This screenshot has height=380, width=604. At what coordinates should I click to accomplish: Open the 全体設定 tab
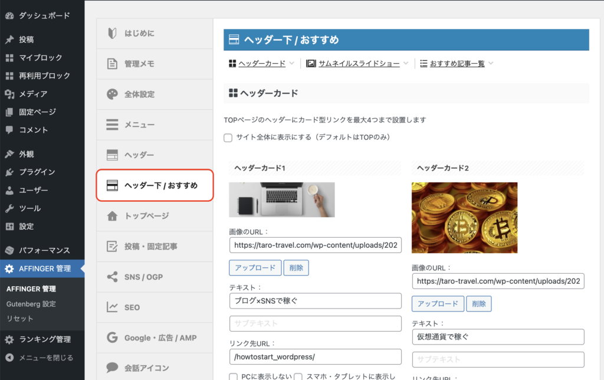(155, 94)
